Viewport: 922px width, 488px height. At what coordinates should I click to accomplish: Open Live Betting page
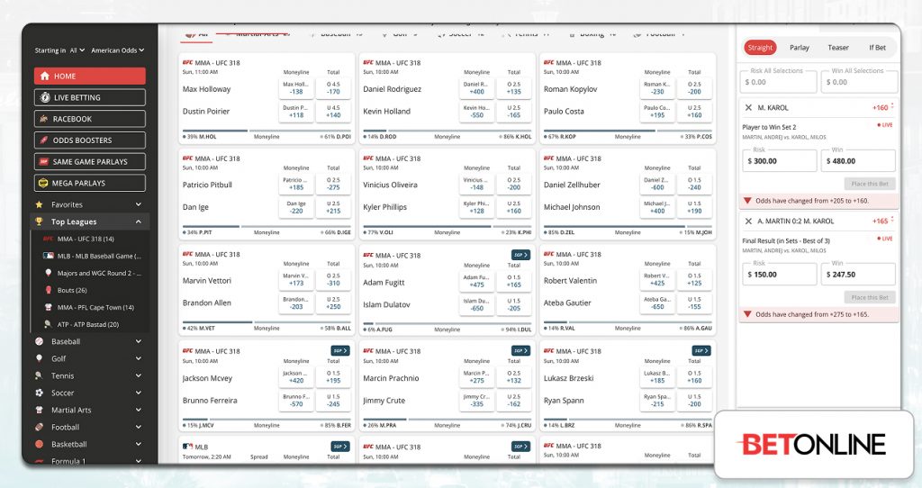tap(89, 97)
